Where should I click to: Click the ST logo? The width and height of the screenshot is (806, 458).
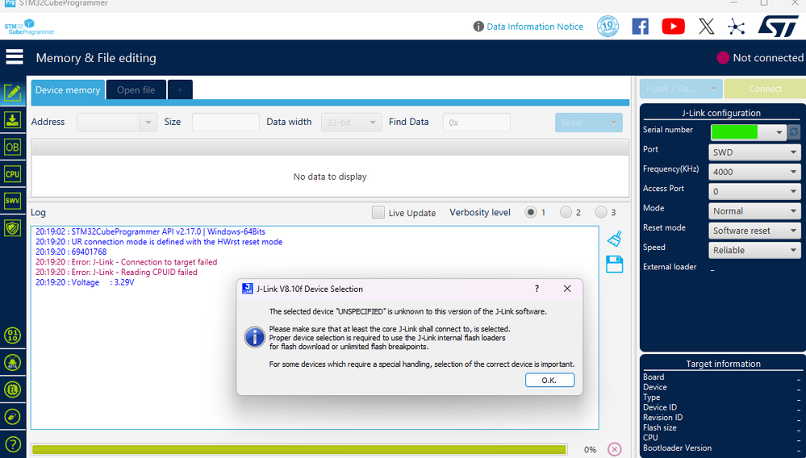[x=779, y=27]
